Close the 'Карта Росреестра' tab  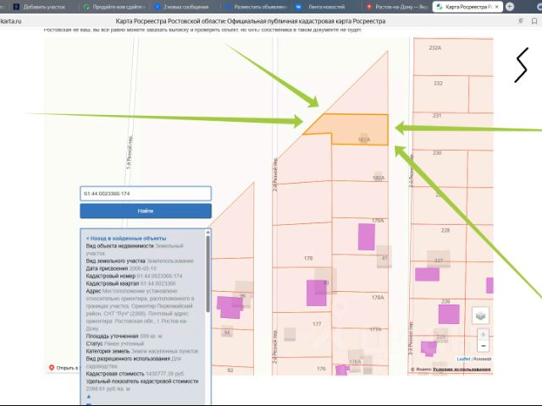[x=497, y=7]
